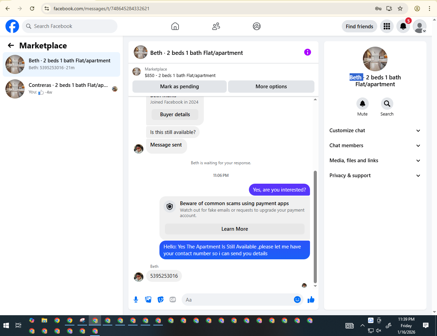
Task: Click the chat scrollbar thumb
Action: coord(315,227)
